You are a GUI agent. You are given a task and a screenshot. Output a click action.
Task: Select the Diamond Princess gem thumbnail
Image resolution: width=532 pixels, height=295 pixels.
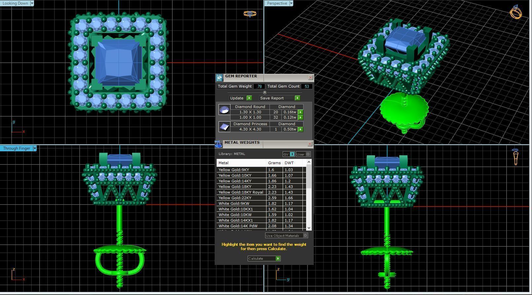pyautogui.click(x=224, y=127)
